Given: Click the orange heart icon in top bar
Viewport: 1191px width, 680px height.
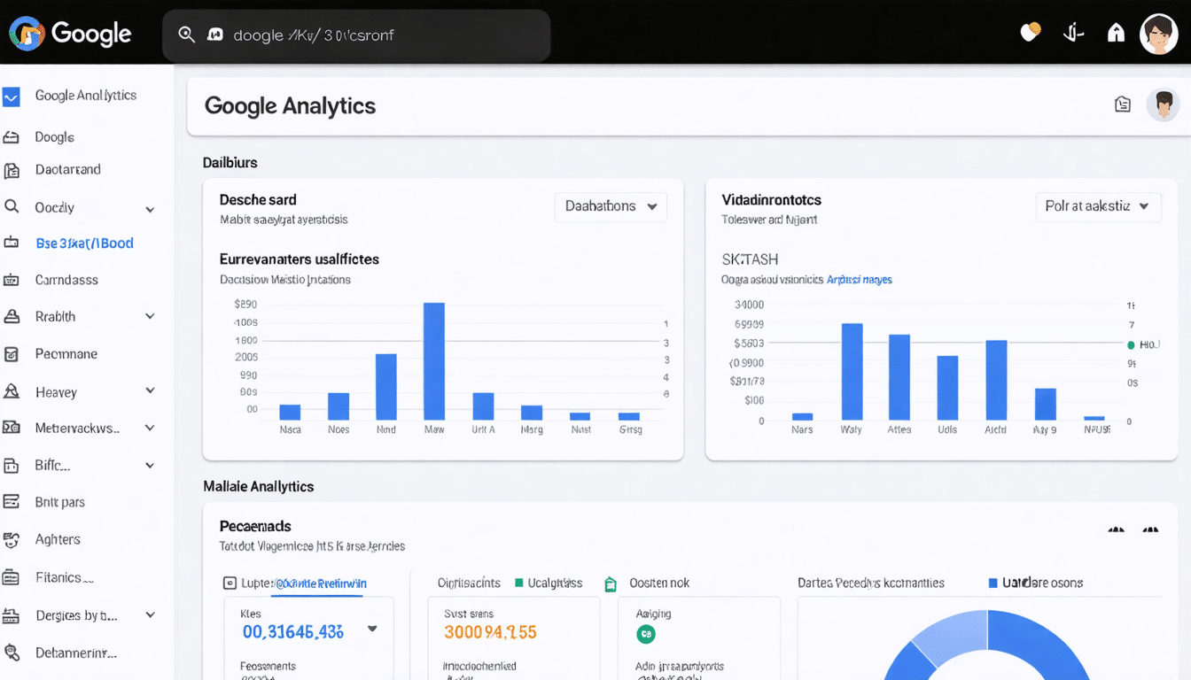Looking at the screenshot, I should coord(1030,33).
